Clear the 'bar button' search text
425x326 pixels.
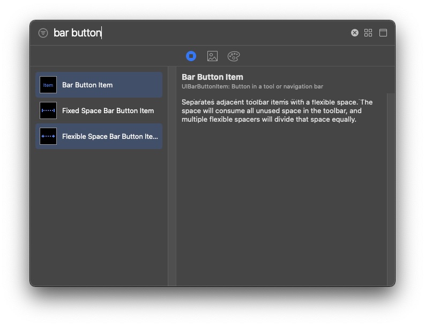[355, 33]
